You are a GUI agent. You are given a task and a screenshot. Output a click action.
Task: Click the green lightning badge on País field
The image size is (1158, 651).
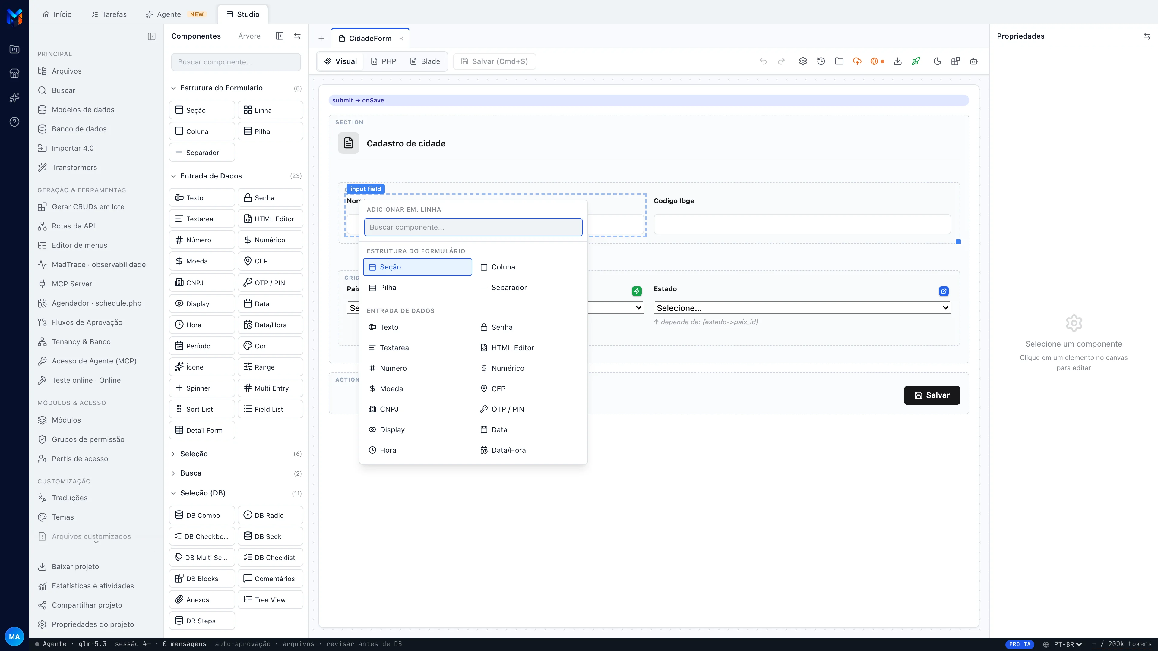click(637, 291)
